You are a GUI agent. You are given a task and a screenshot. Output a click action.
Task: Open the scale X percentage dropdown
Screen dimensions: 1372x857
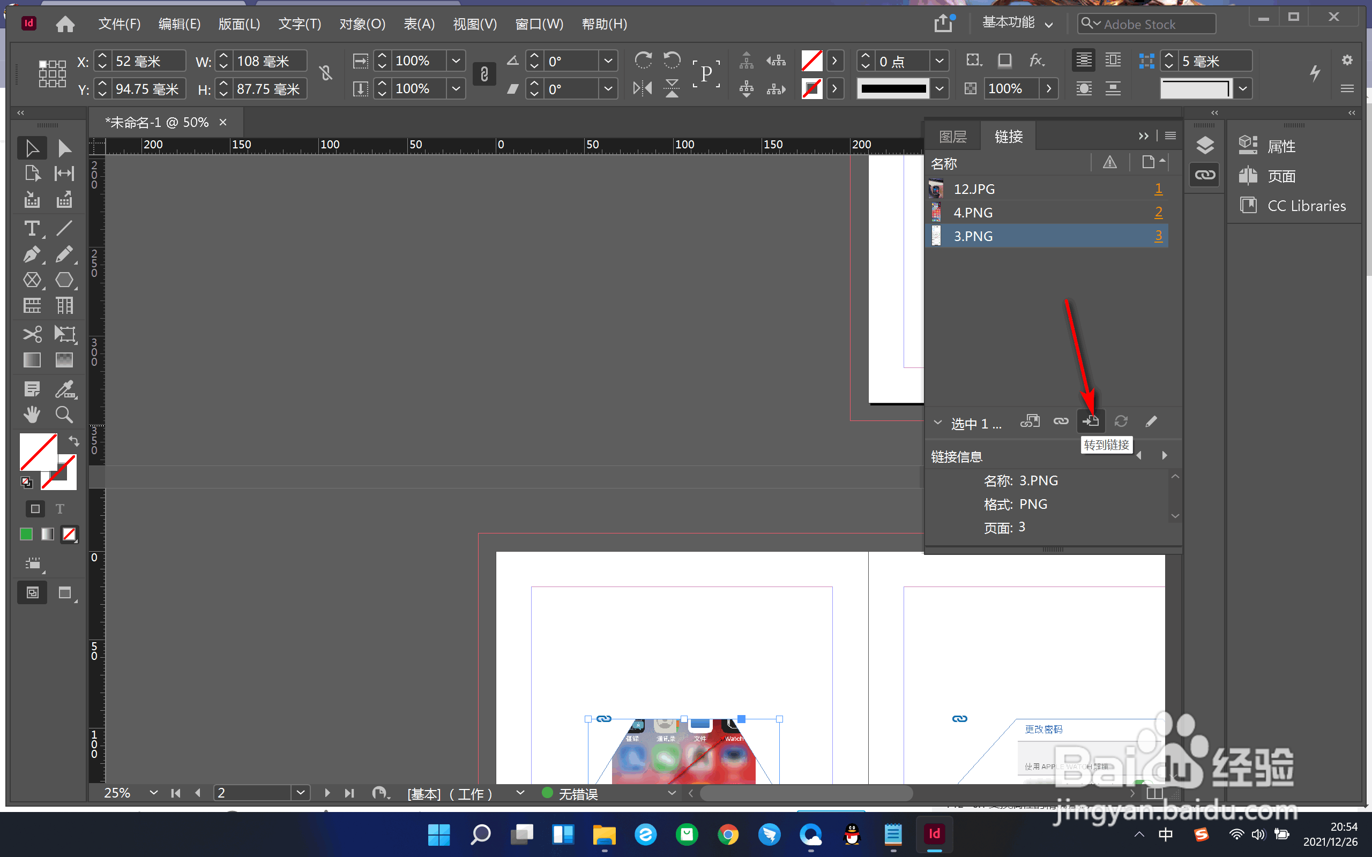[456, 61]
